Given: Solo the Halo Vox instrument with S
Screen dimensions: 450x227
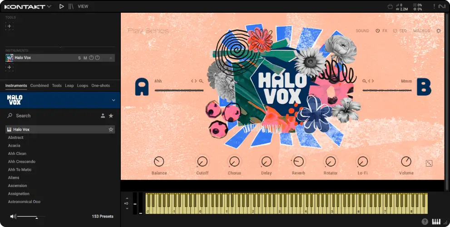Looking at the screenshot, I should coord(79,58).
